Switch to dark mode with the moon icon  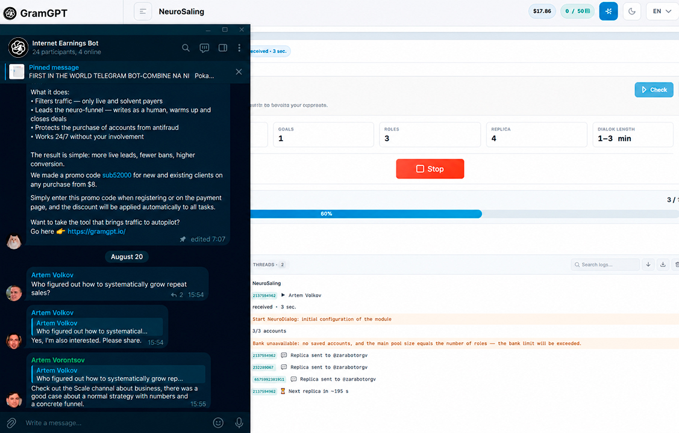tap(632, 11)
